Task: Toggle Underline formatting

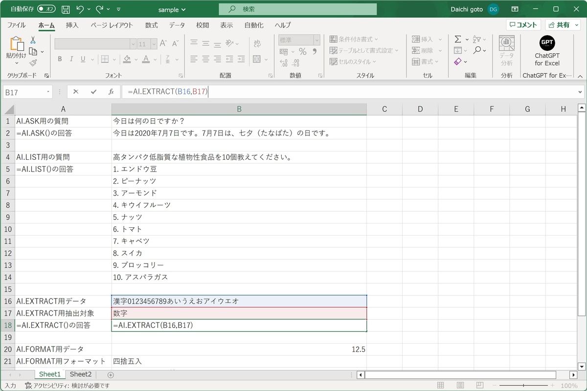Action: point(83,59)
